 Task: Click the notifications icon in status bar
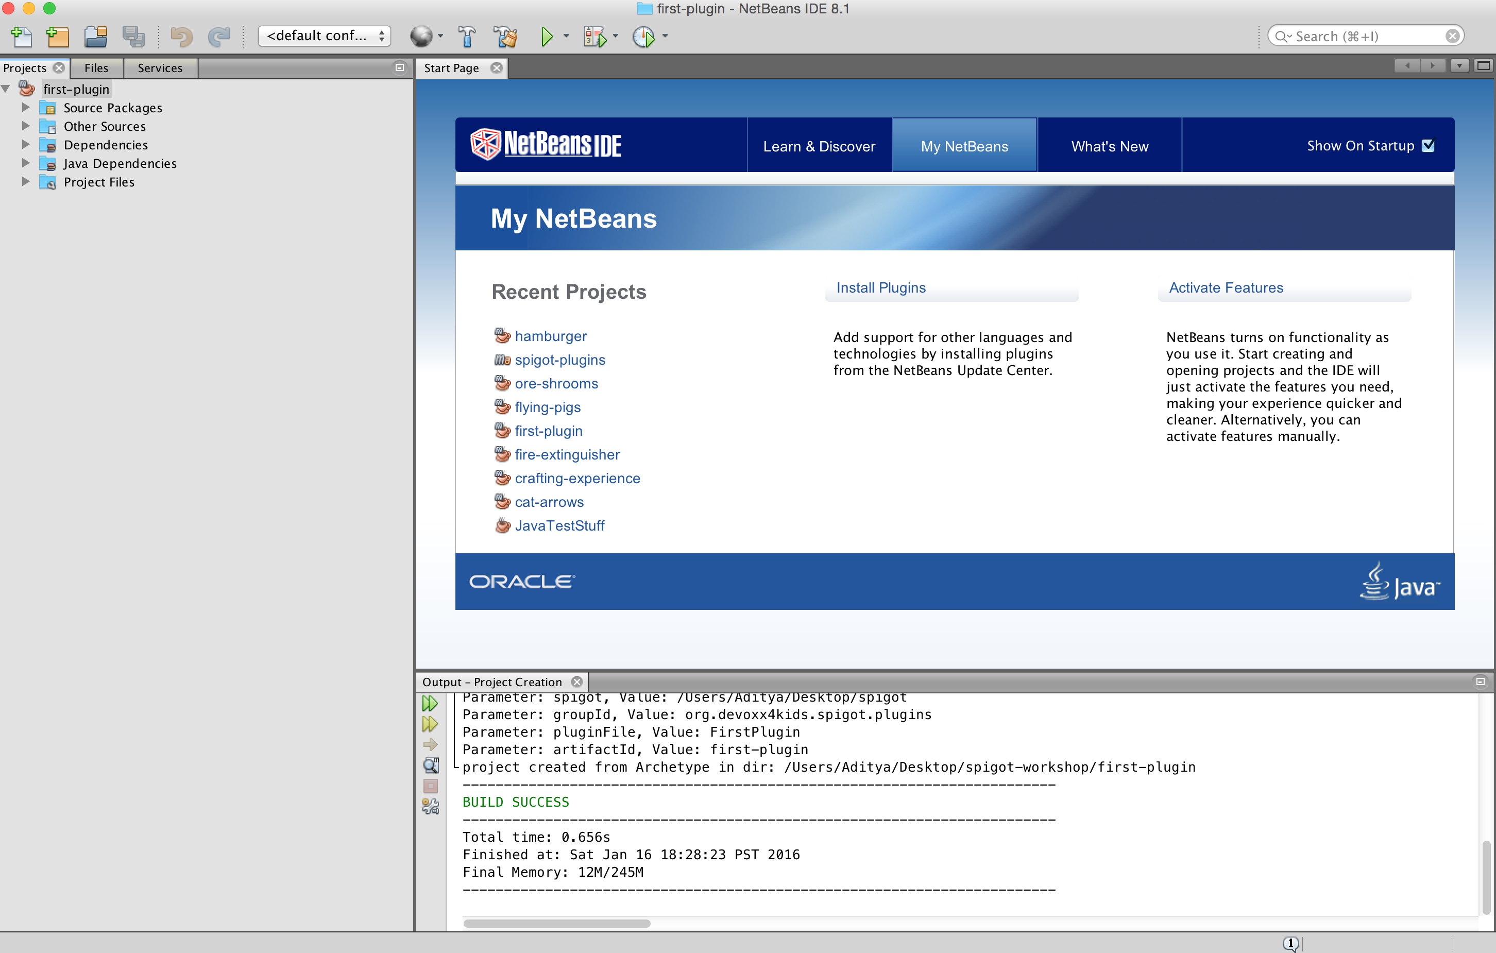(x=1290, y=943)
